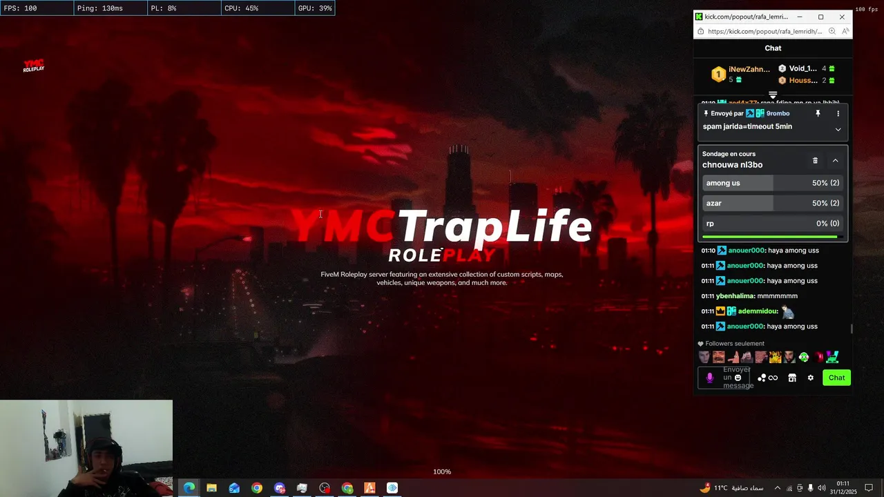The image size is (884, 497).
Task: Insert the red round emote
Action: point(819,357)
